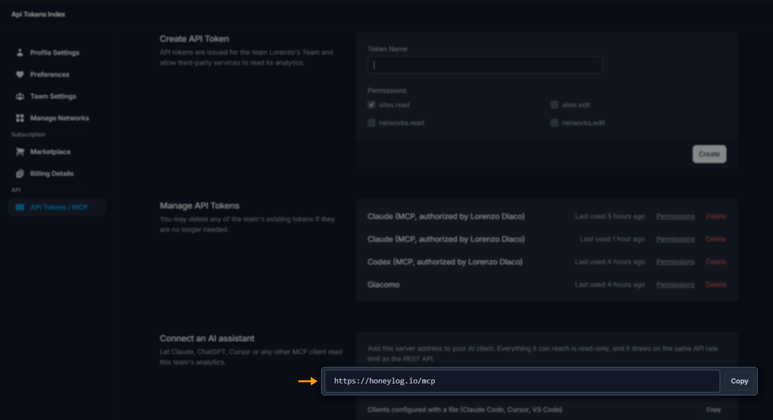773x420 pixels.
Task: Click the Profile Settings person icon
Action: point(19,53)
